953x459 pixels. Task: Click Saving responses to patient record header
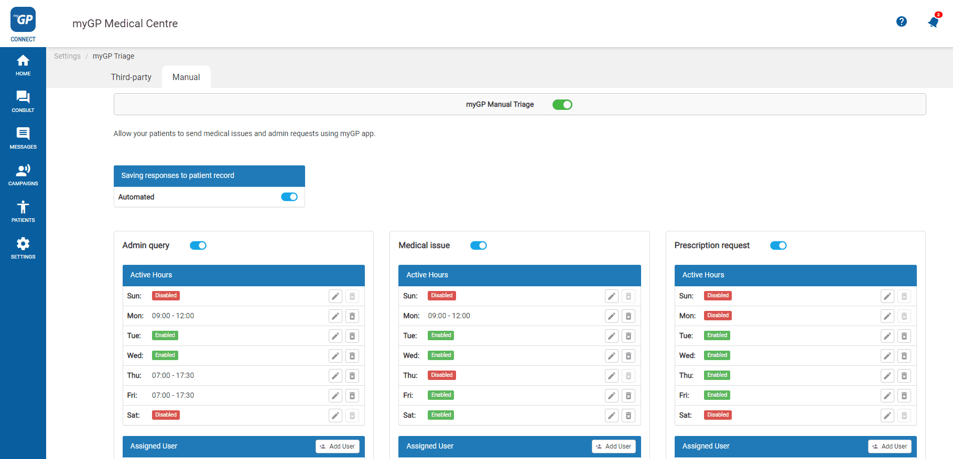[x=209, y=176]
